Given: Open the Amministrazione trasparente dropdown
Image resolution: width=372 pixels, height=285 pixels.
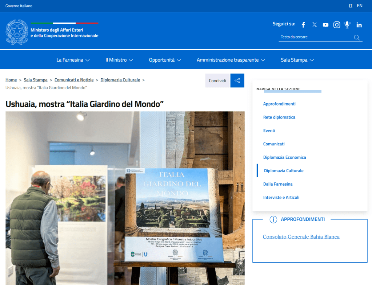Looking at the screenshot, I should [231, 60].
